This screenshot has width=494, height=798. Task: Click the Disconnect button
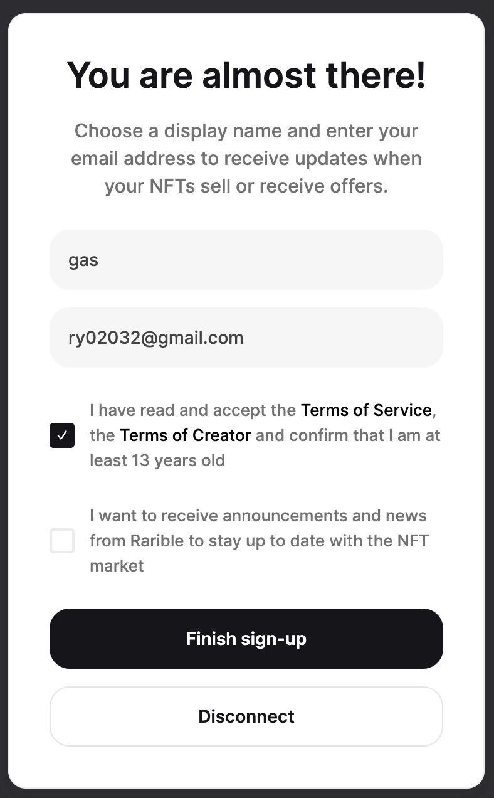point(246,716)
